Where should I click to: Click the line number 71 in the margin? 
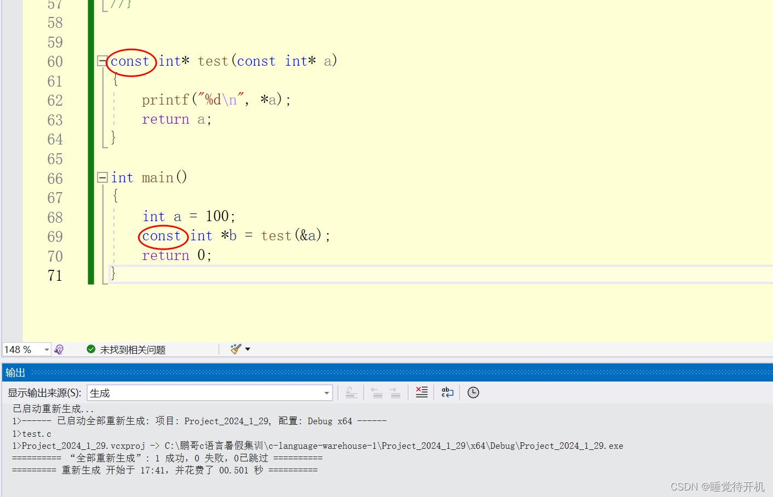click(x=55, y=275)
